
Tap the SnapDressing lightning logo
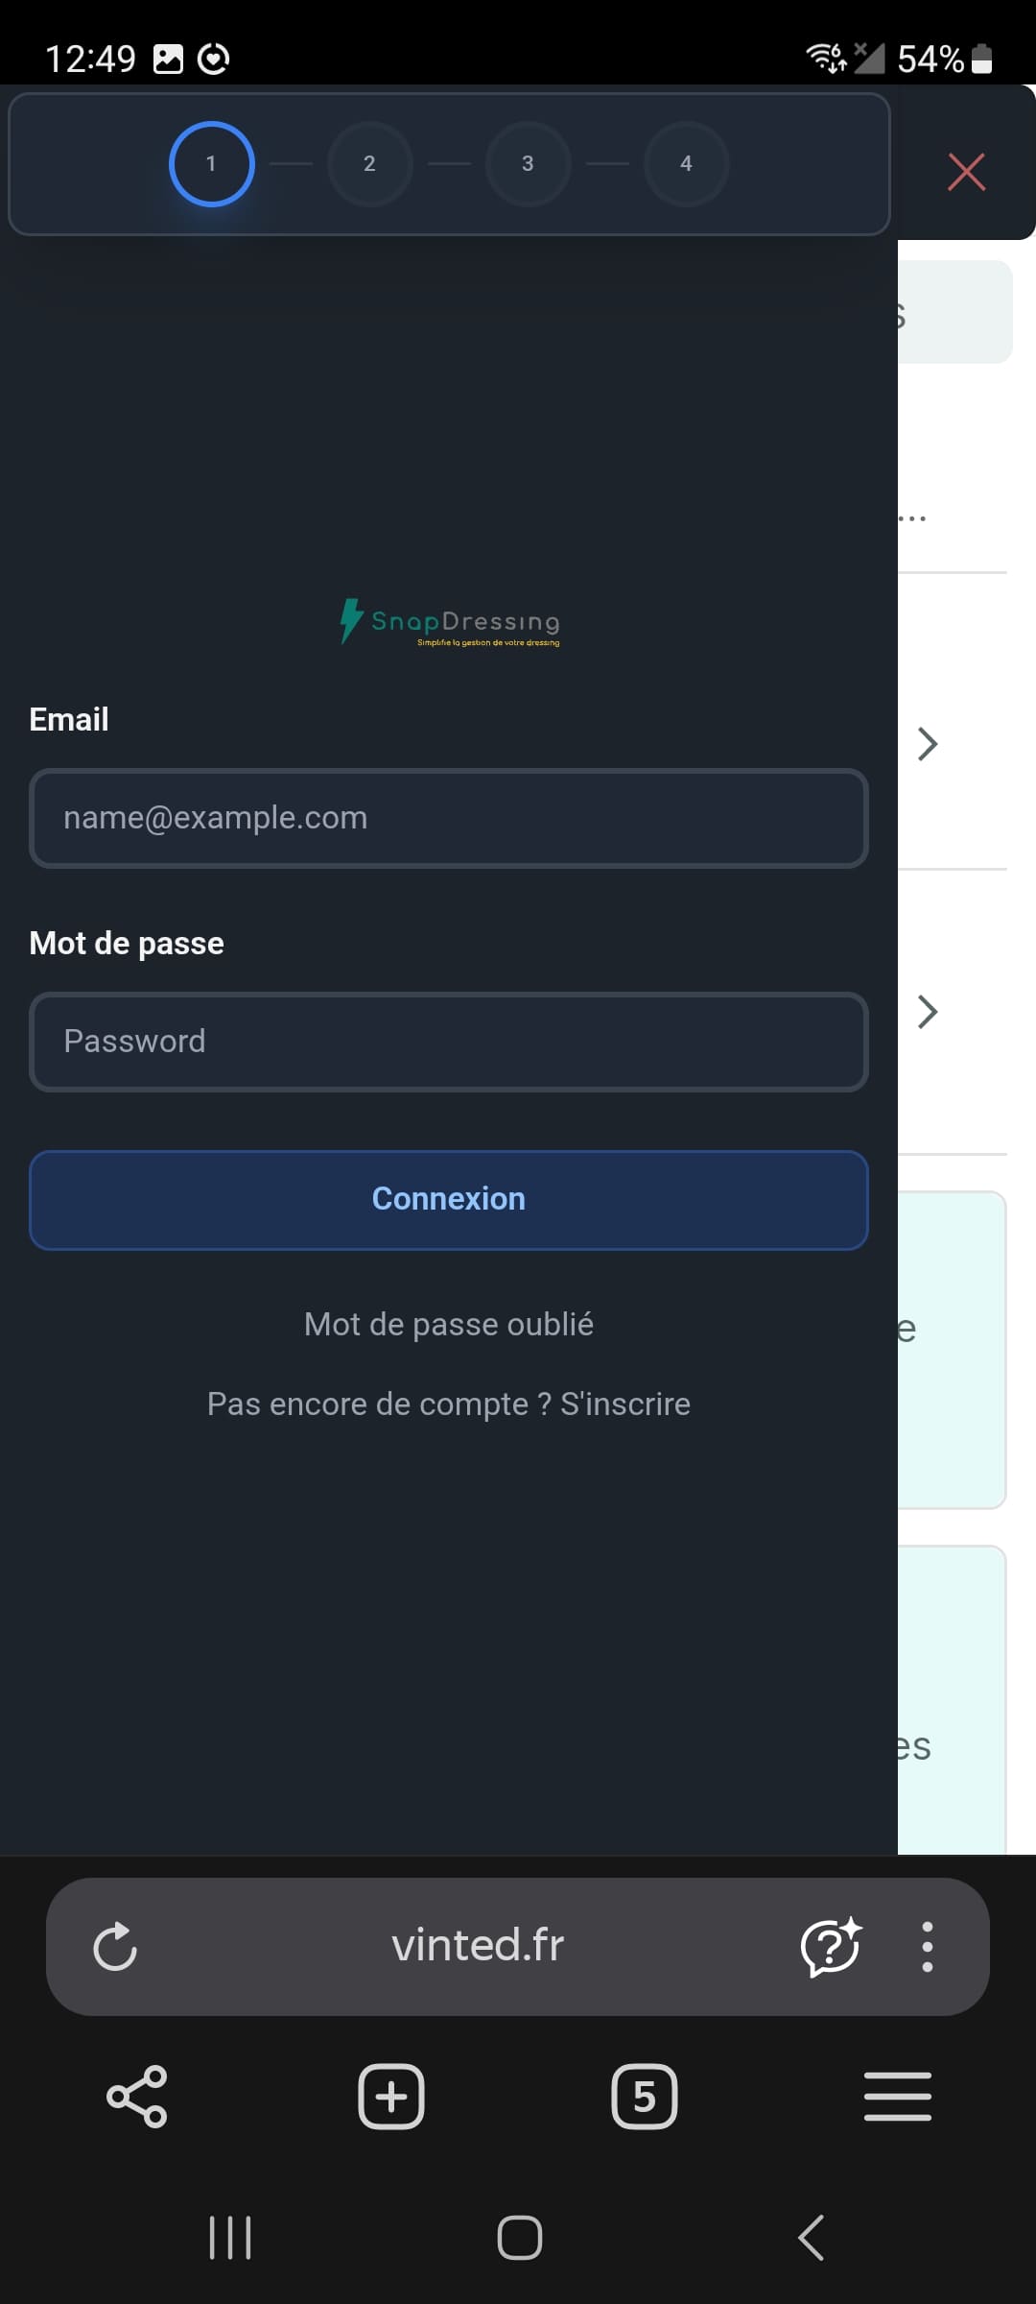(350, 622)
